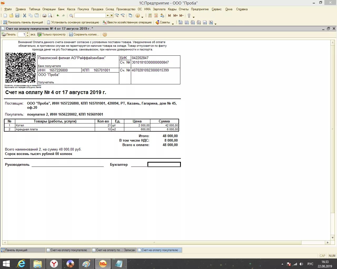Undo with the green back arrow

[58, 16]
